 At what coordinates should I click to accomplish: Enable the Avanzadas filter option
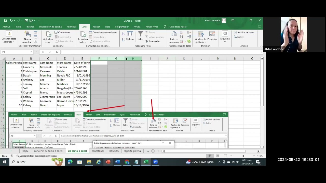(x=154, y=41)
